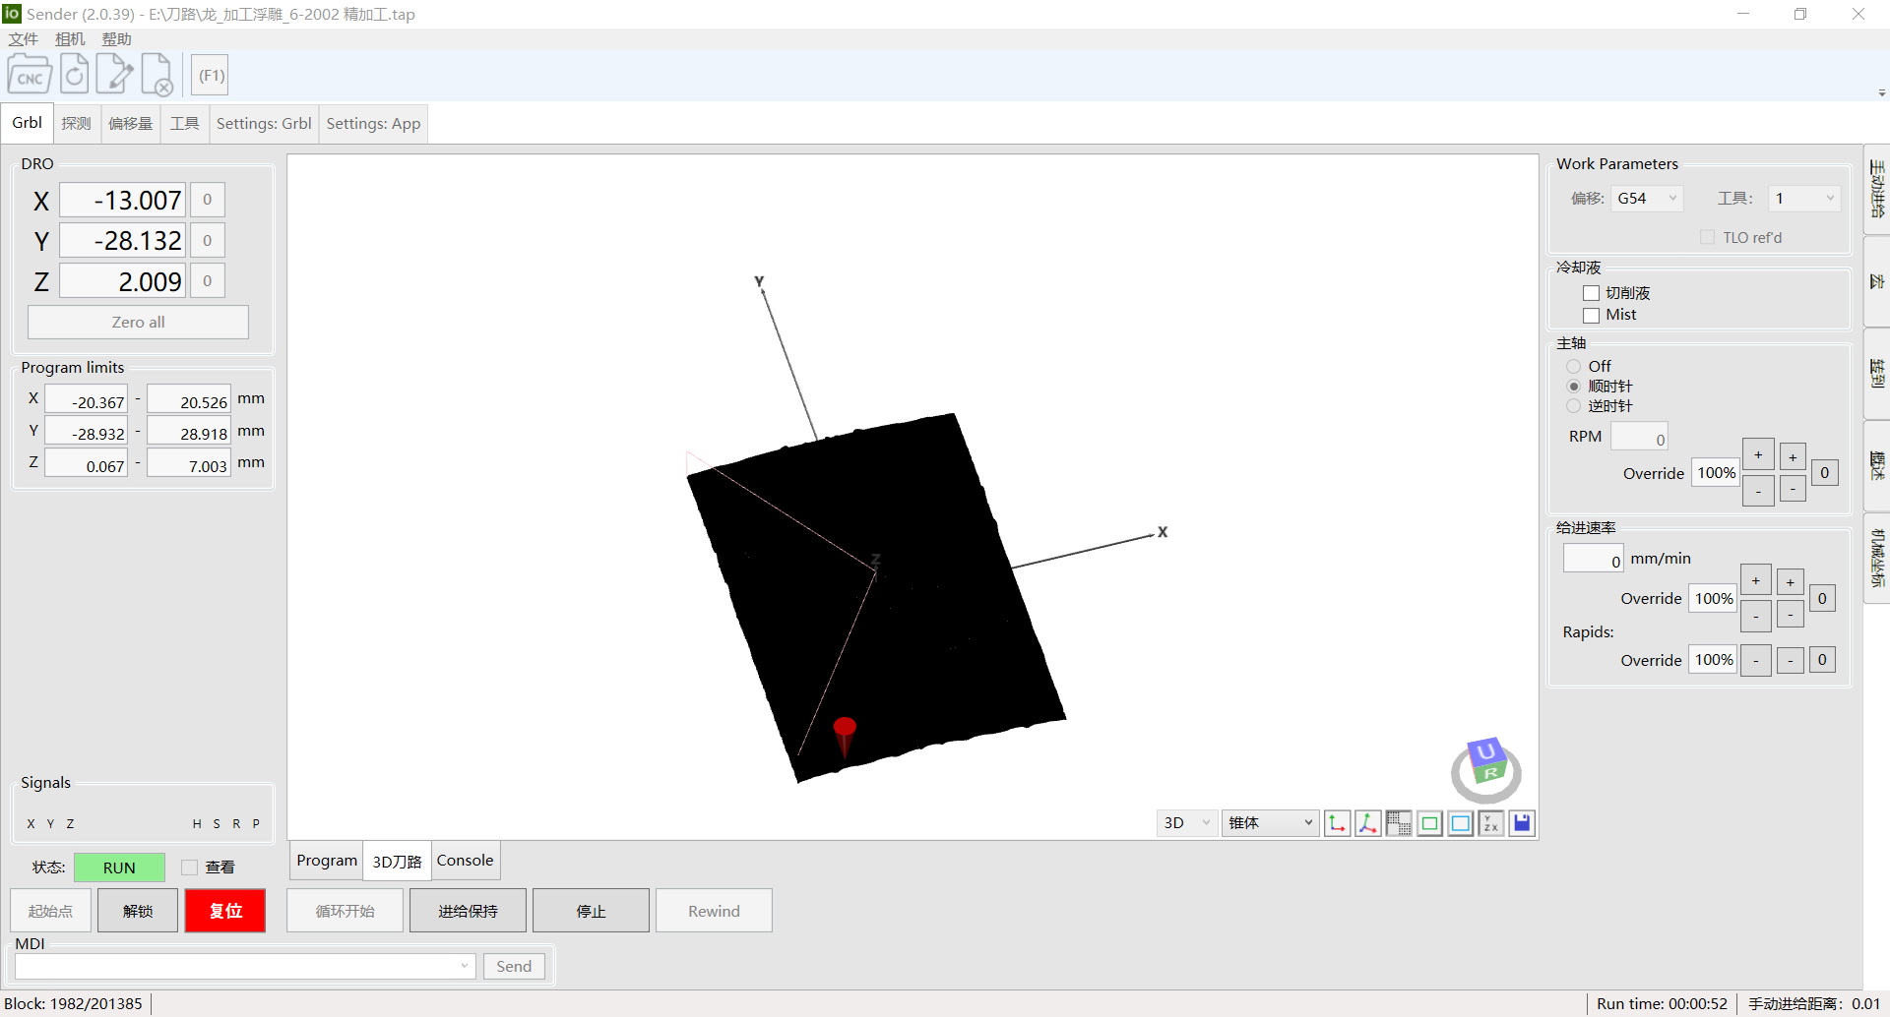
Task: Increase feed override with large + button
Action: coord(1755,580)
